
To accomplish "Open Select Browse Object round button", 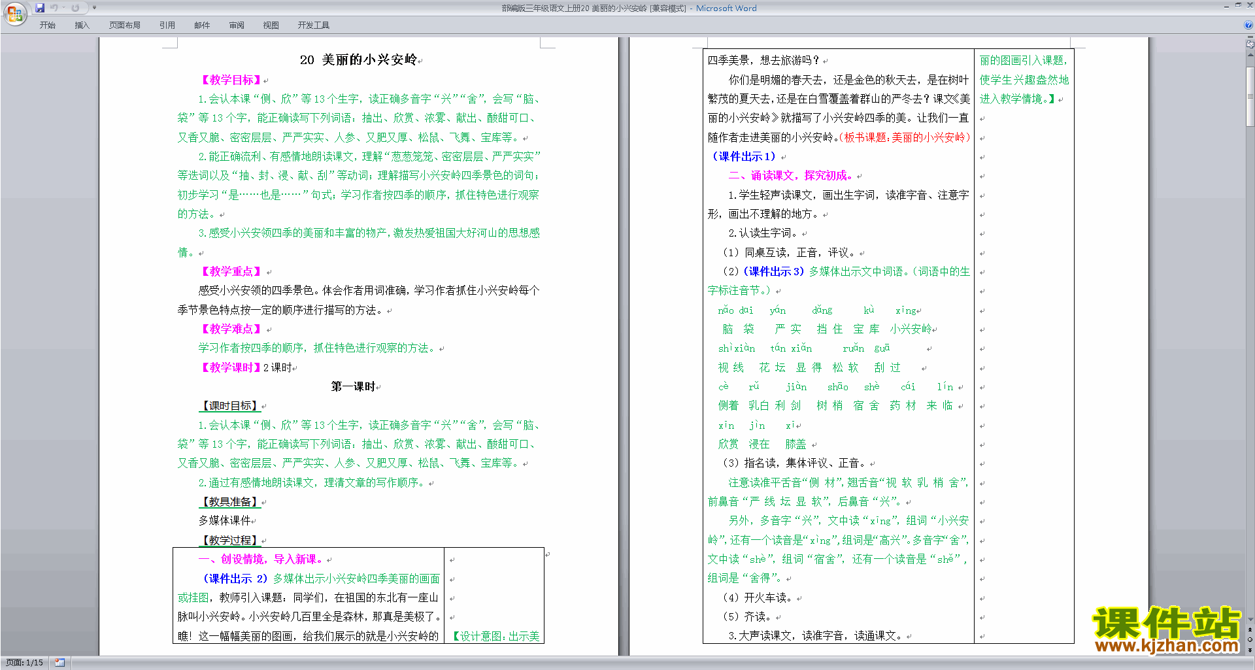I will coord(1250,639).
